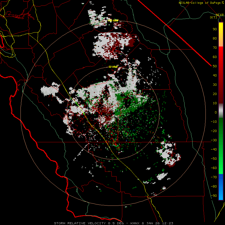Click the -70 value on the velocity scale

(x=214, y=177)
